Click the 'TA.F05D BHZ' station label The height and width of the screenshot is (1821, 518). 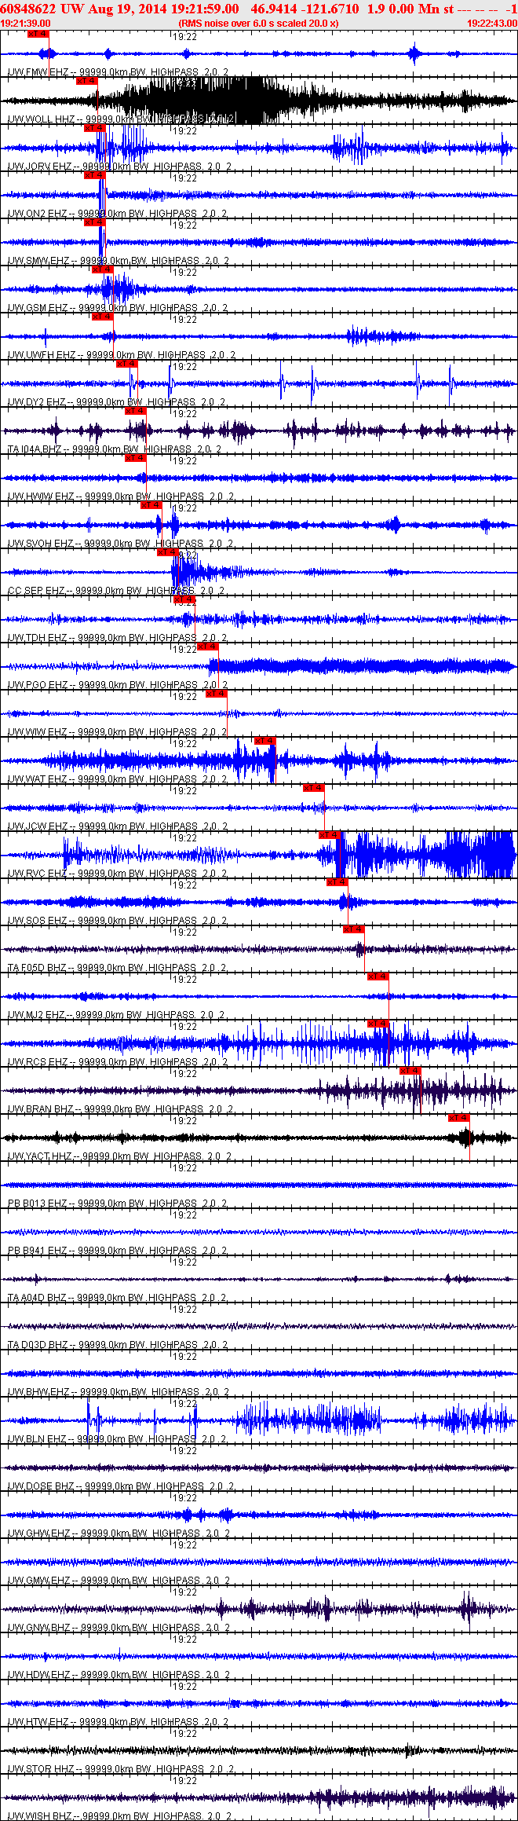(x=38, y=968)
